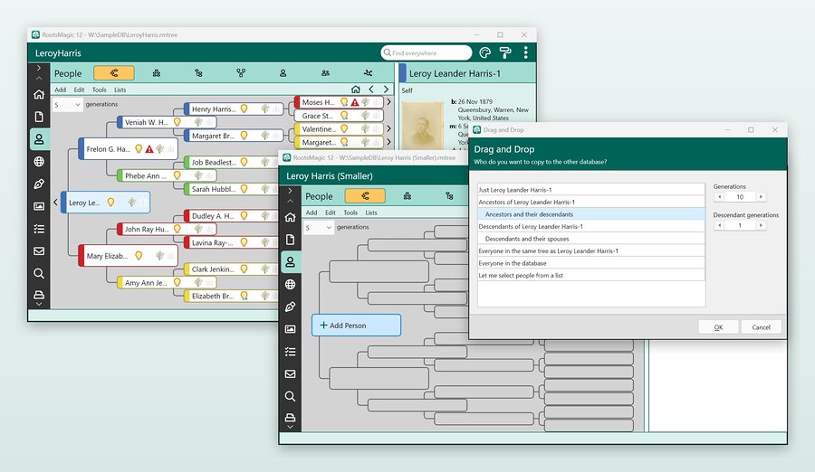Open mail envelope icon in LeroyHarris window sidebar
The width and height of the screenshot is (815, 472).
click(39, 250)
